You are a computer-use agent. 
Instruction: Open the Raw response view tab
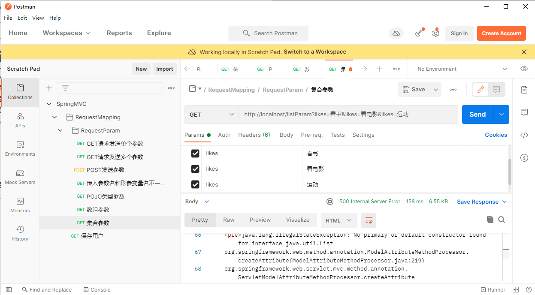click(229, 220)
